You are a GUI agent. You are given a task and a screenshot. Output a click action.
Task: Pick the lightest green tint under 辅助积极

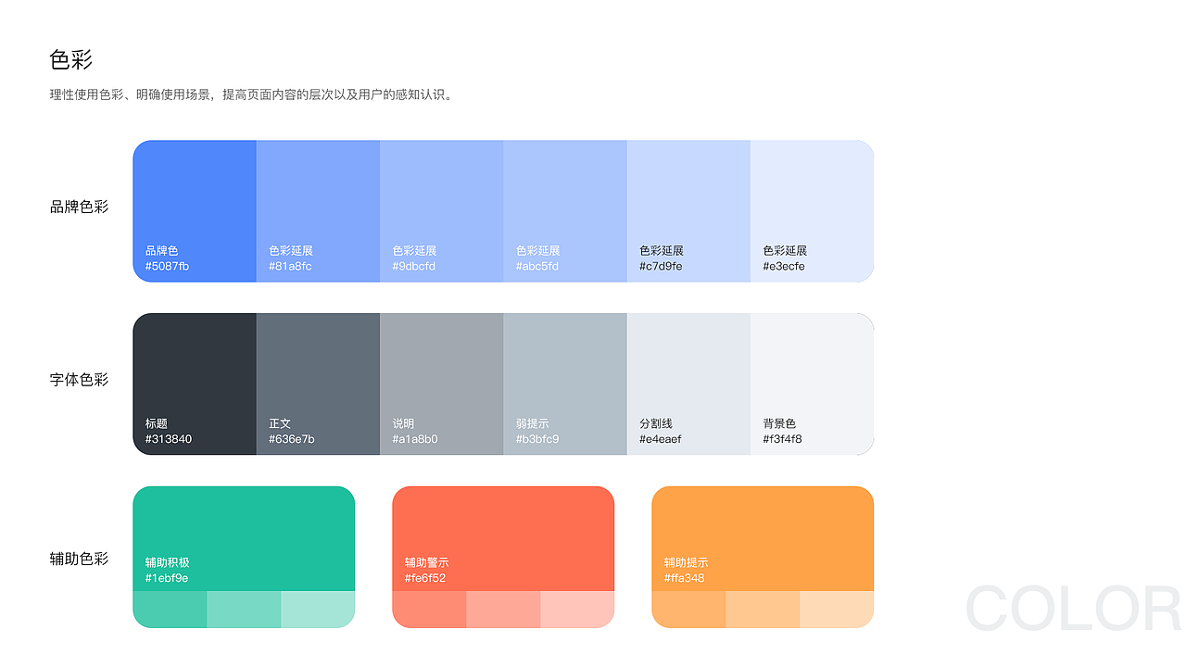coord(318,610)
